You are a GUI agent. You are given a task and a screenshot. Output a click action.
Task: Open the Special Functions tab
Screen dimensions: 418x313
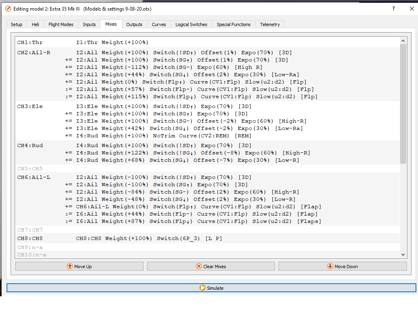click(x=233, y=24)
